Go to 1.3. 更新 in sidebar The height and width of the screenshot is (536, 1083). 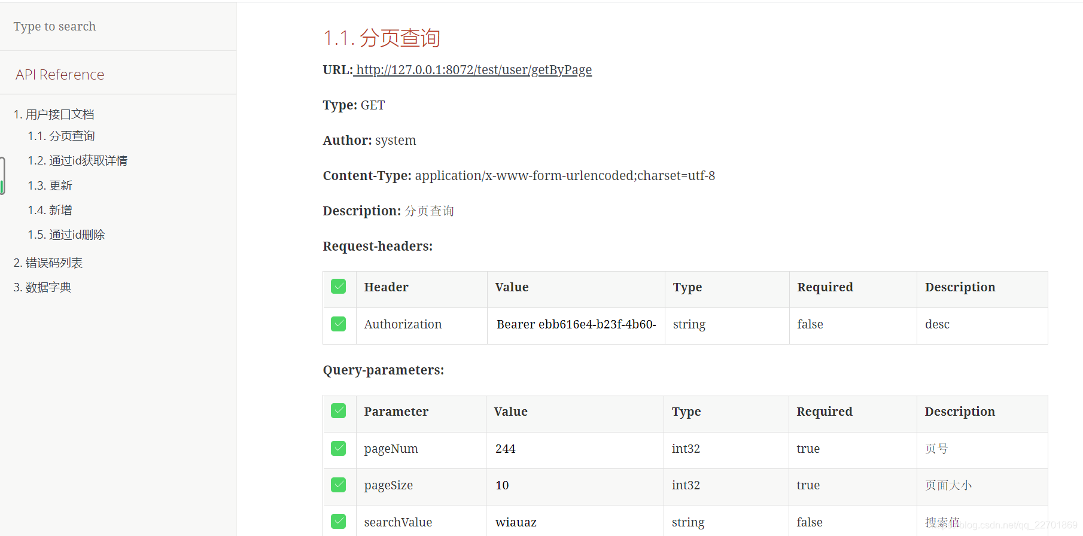(x=50, y=186)
